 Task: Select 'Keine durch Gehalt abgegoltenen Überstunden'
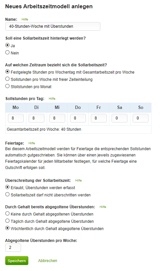(8, 214)
